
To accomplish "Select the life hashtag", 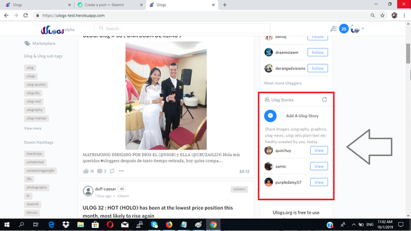I will pyautogui.click(x=29, y=179).
